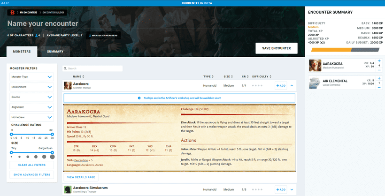Add Aarakocra Simulacrum to the encounter

[281, 189]
